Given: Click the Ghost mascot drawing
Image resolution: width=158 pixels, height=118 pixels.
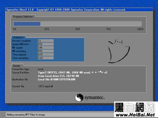Looking at the screenshot, I should click(x=119, y=51).
